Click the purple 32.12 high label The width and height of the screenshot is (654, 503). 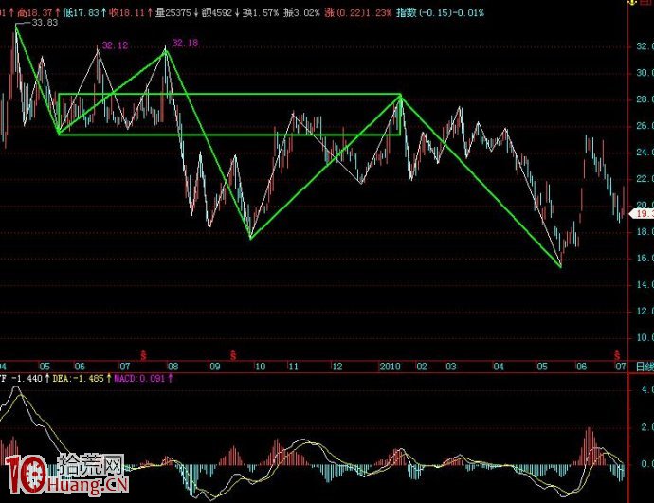click(115, 45)
